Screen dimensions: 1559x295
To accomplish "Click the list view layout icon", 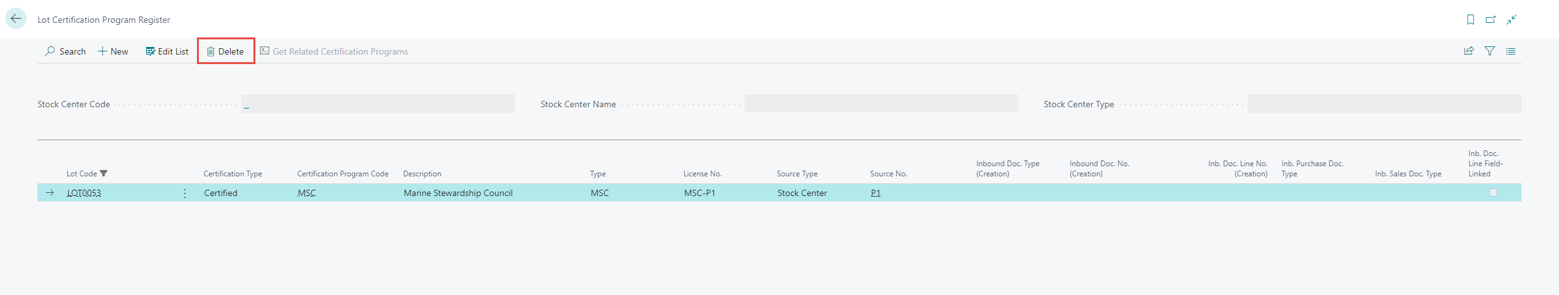I will (x=1511, y=51).
